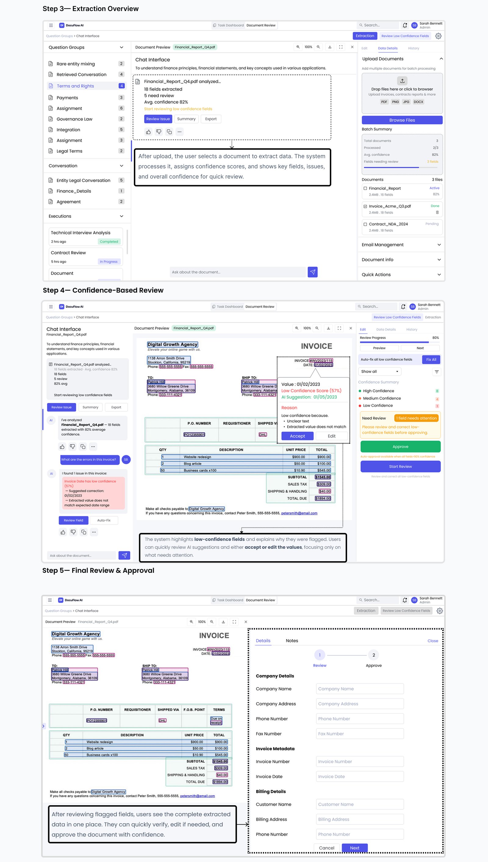Screen dimensions: 488x862
Task: Click the upload icon in the drop files area
Action: click(x=402, y=81)
